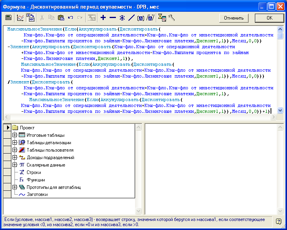Click formula editor vertical scrollbar thumb

pyautogui.click(x=280, y=36)
